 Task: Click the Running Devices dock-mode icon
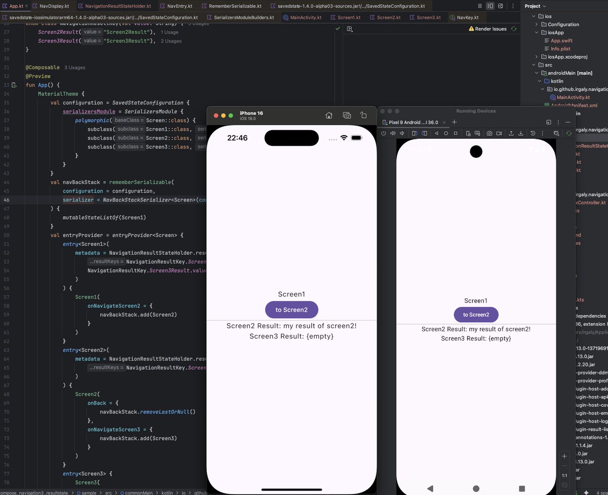(x=548, y=122)
